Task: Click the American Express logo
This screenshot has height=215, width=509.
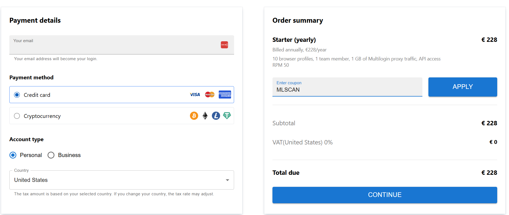Action: click(x=225, y=95)
